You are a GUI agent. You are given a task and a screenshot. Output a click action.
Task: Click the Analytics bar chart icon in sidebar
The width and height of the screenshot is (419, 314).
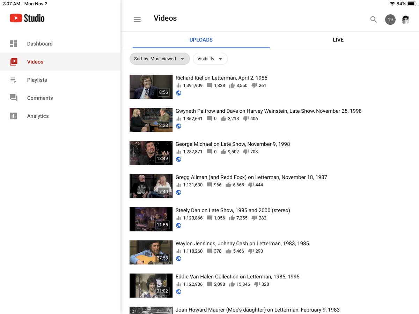[14, 116]
